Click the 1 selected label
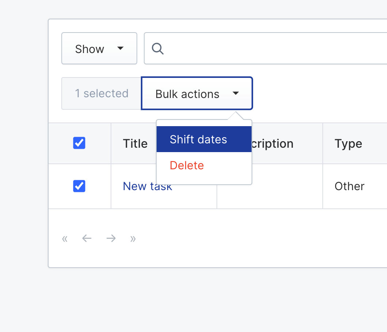This screenshot has width=387, height=332. point(102,94)
